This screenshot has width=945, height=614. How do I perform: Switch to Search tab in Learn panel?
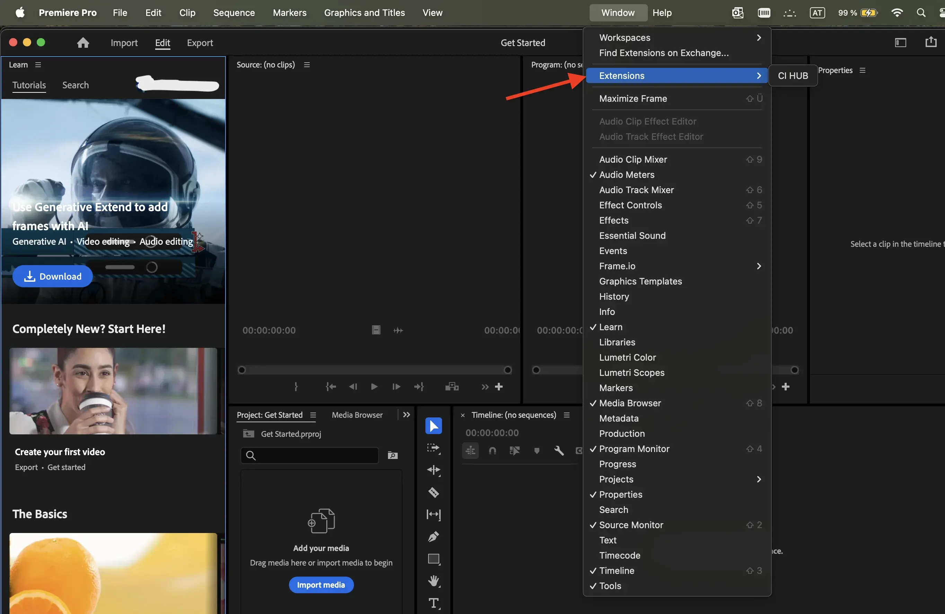tap(76, 85)
